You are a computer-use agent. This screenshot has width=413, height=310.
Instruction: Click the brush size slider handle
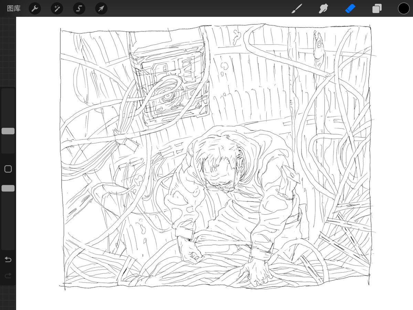(8, 131)
